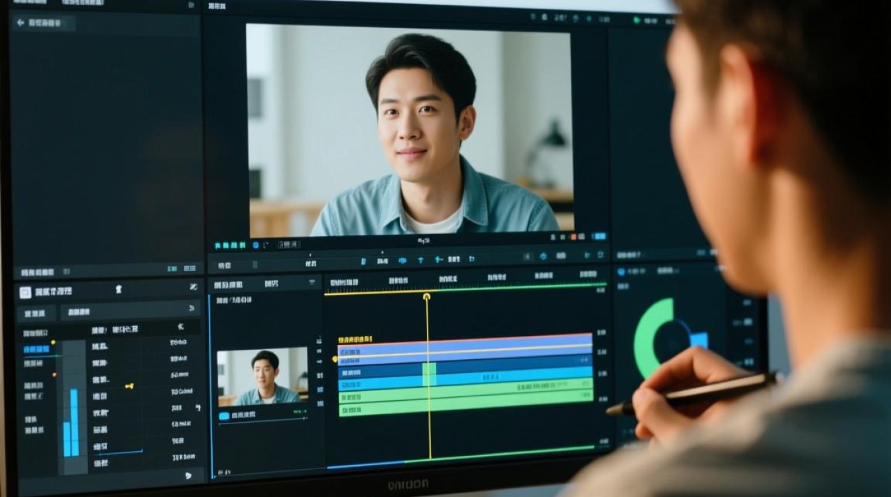The height and width of the screenshot is (497, 891).
Task: Click the blue level meter bars in left panel
Action: 71,423
